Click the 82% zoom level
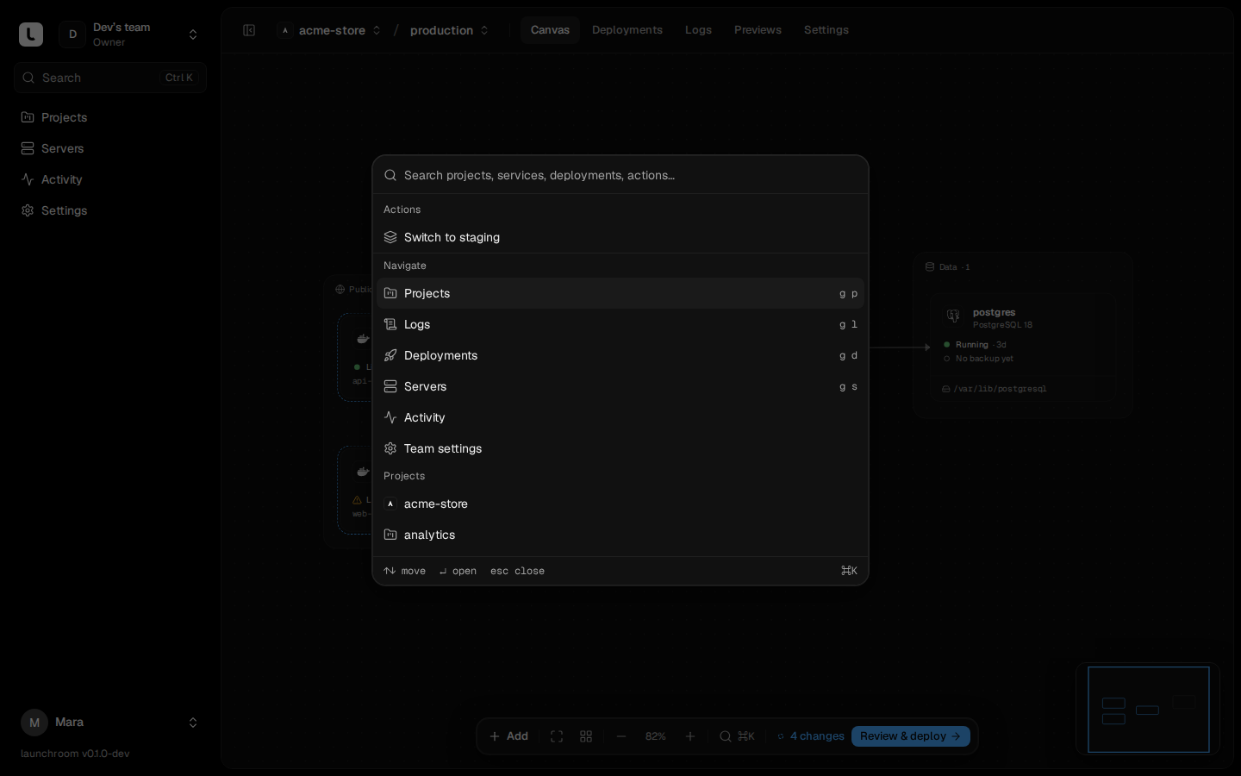 pyautogui.click(x=656, y=736)
